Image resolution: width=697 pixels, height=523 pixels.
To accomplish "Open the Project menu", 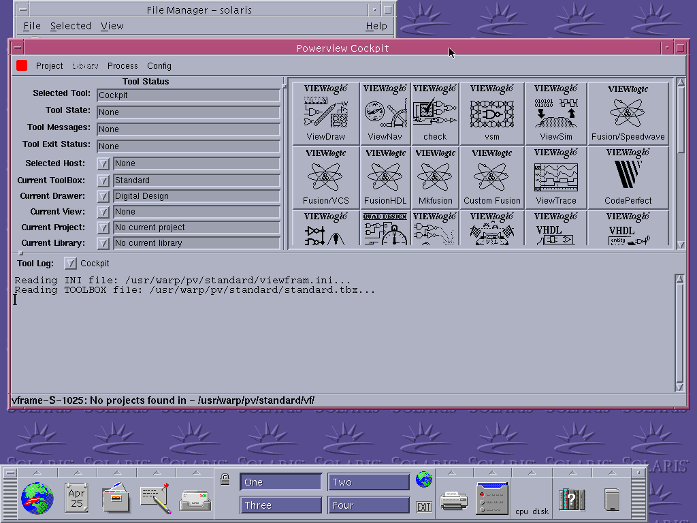I will [49, 66].
